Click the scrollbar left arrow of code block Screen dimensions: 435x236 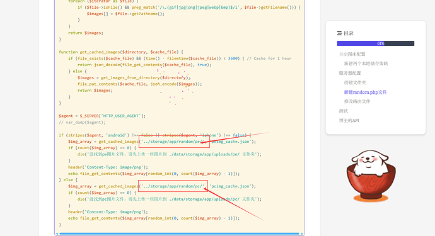pyautogui.click(x=57, y=233)
